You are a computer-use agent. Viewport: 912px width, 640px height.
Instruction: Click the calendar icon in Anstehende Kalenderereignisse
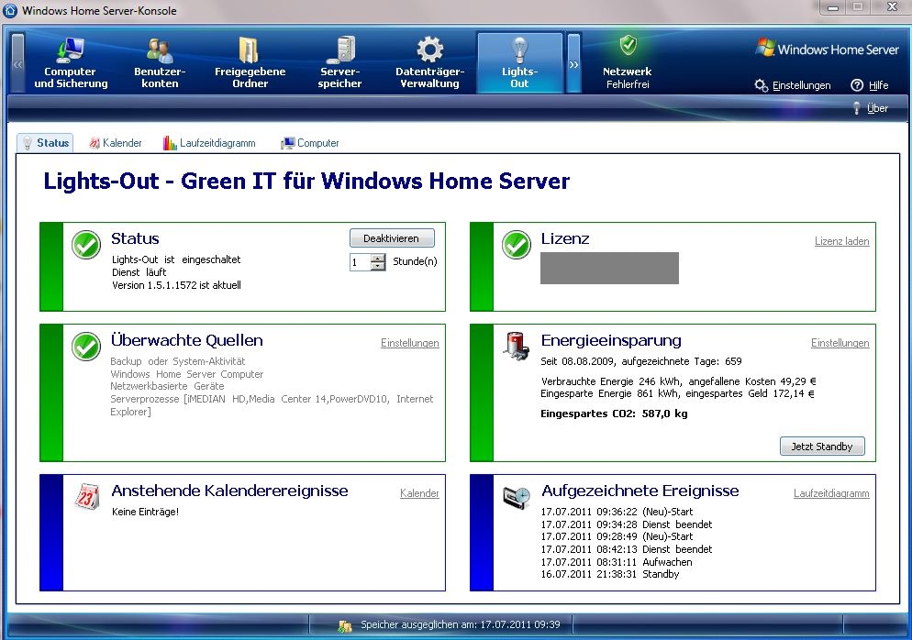(87, 496)
